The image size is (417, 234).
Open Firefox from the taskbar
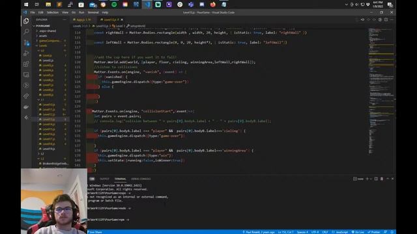(213, 5)
